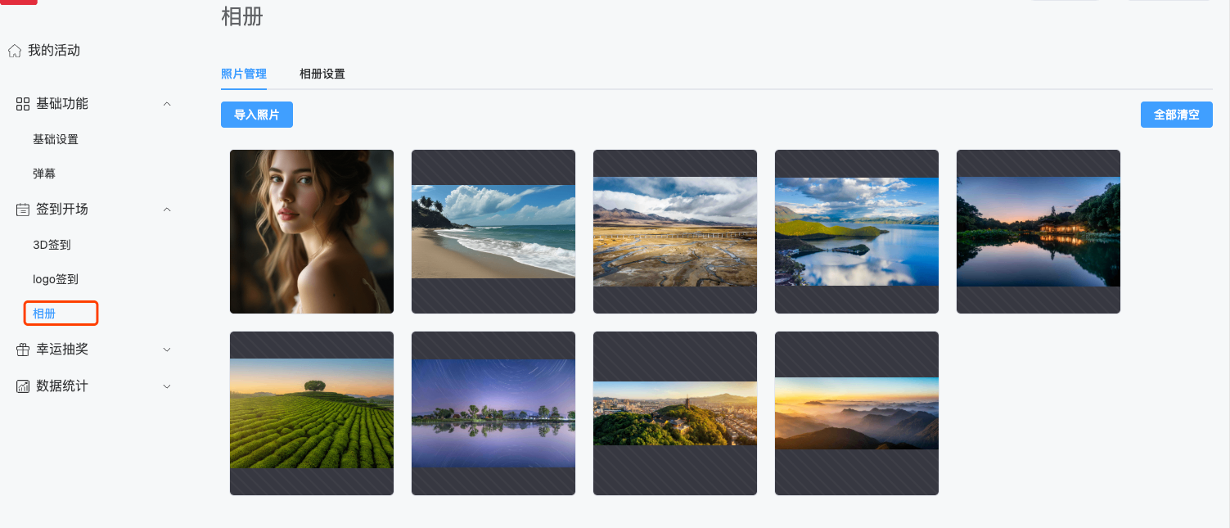The height and width of the screenshot is (528, 1230).
Task: Select the woman portrait photo thumbnail
Action: 312,232
